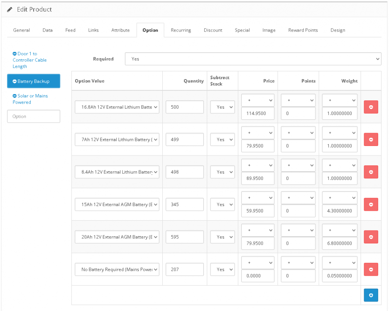Screen dimensions: 389x311
Task: Open the Required dropdown
Action: [253, 59]
